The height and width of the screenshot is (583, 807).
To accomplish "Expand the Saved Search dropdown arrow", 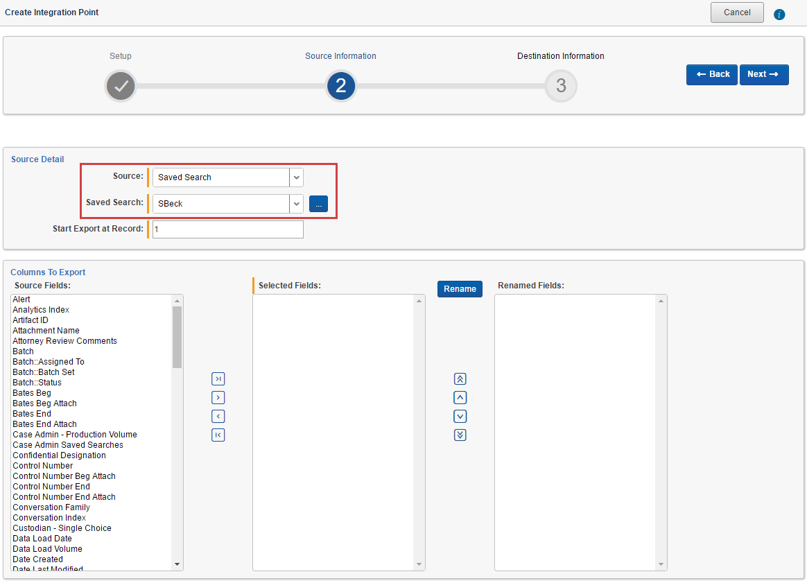I will click(297, 204).
